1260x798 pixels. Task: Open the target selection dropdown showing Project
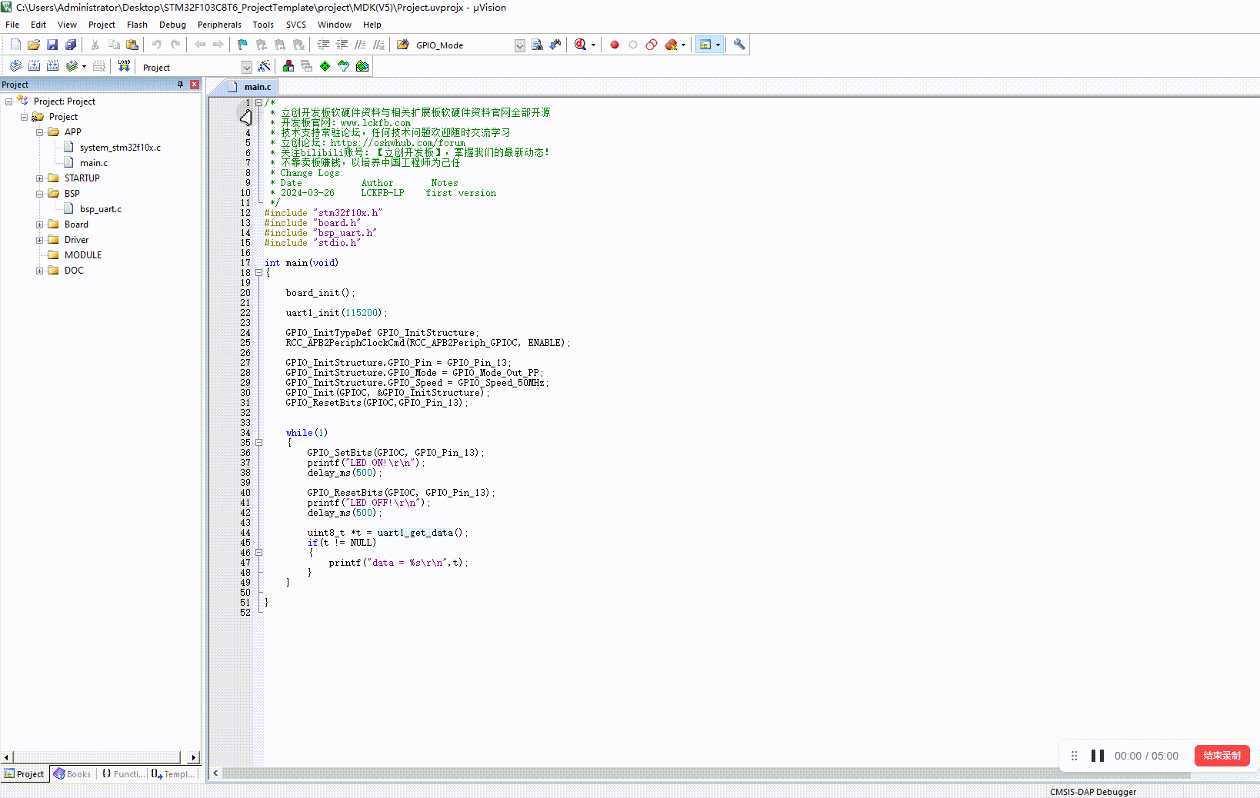point(246,67)
